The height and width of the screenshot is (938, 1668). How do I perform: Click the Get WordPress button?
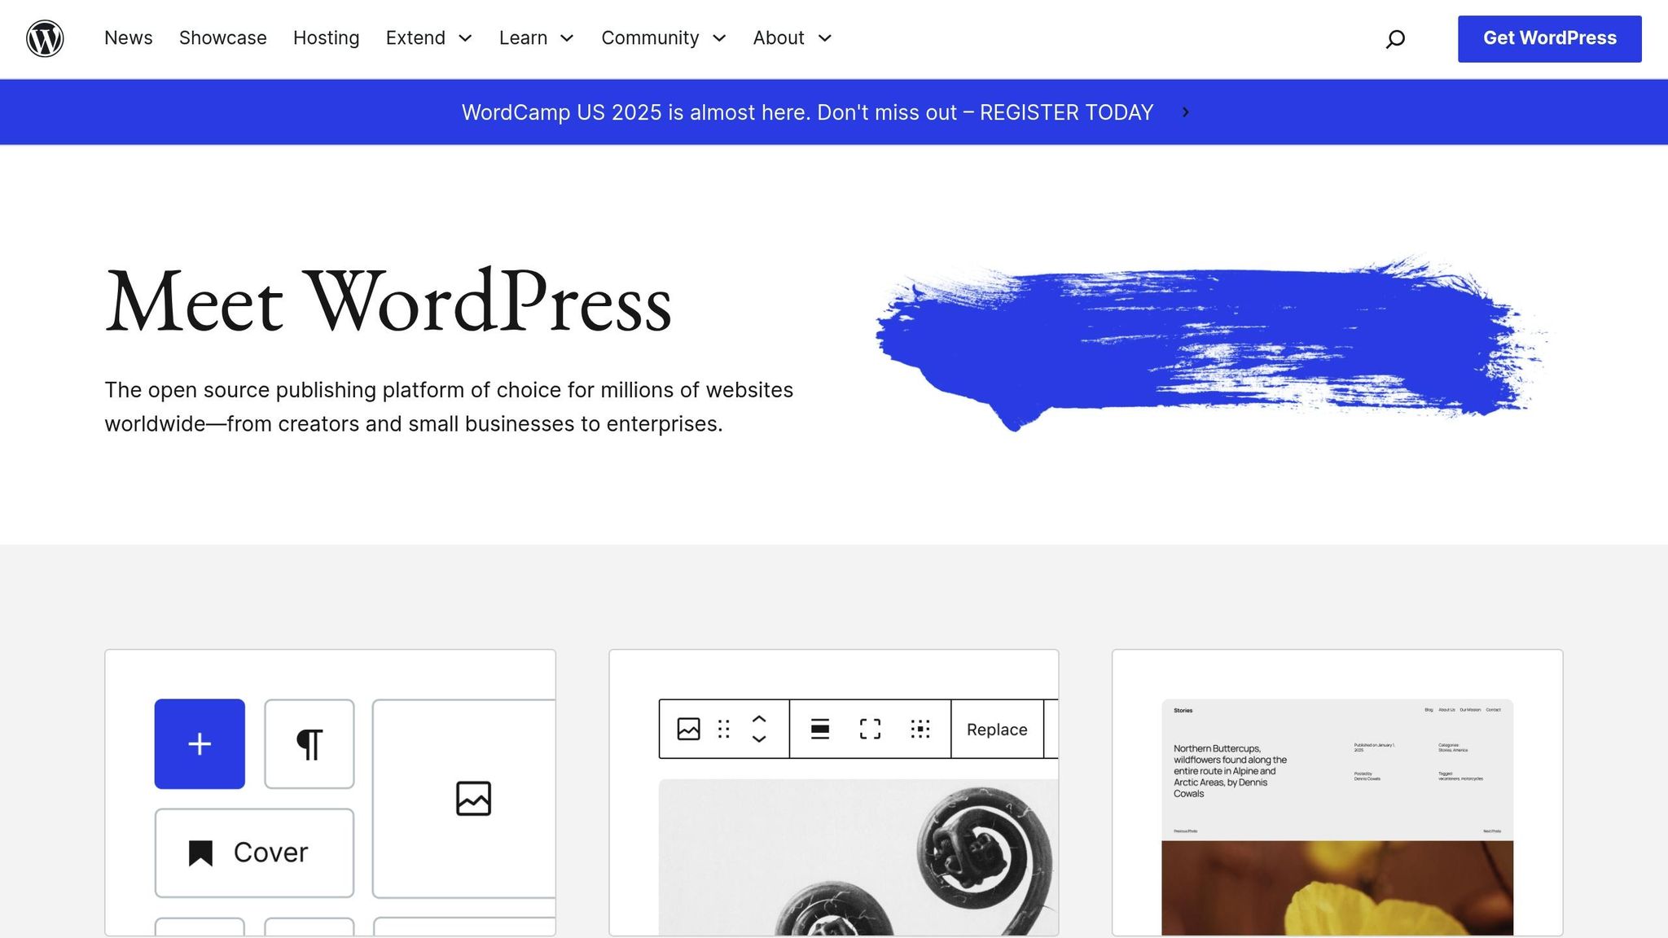tap(1548, 37)
